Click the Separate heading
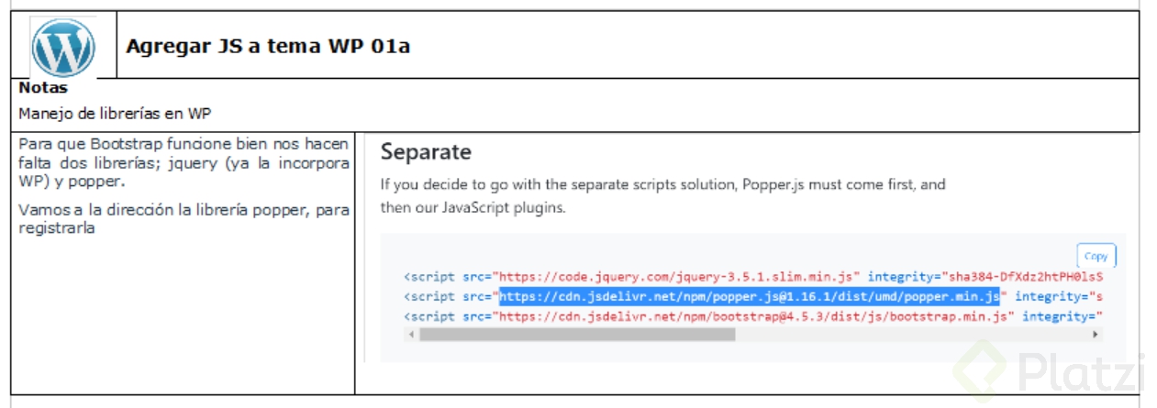This screenshot has height=408, width=1157. tap(426, 151)
